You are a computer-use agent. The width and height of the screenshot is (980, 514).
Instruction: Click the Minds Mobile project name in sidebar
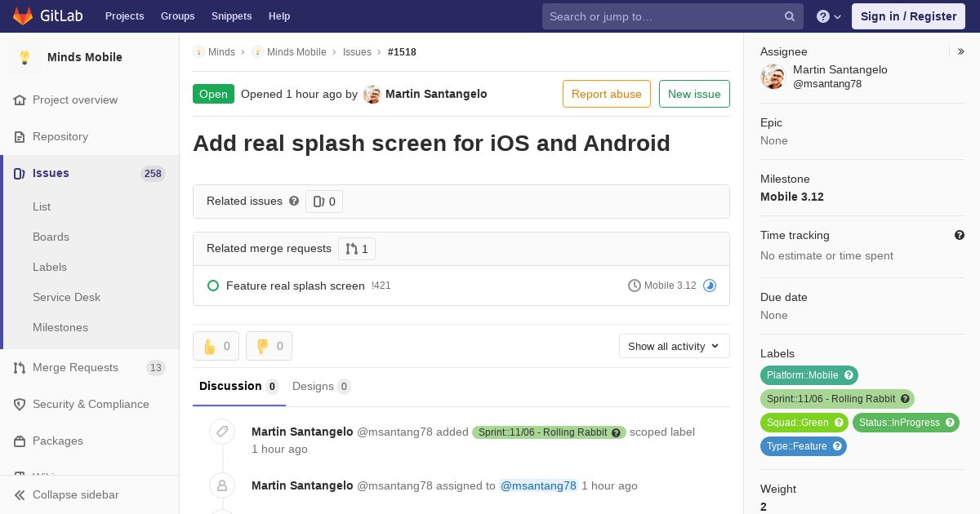[x=85, y=57]
